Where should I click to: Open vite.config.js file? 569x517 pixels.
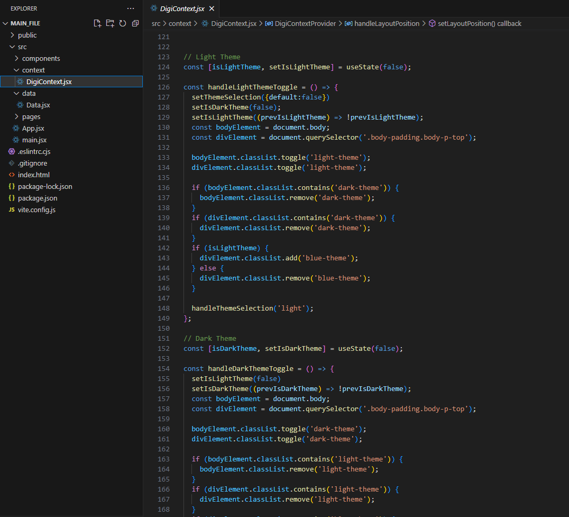(x=36, y=210)
